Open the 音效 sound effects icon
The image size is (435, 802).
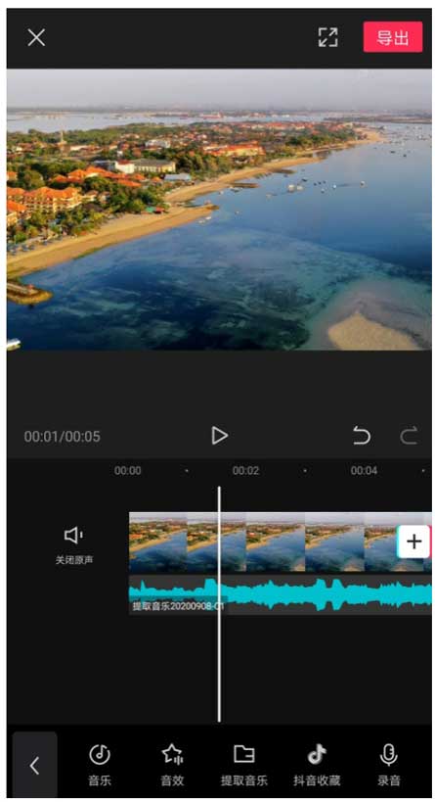pos(172,765)
